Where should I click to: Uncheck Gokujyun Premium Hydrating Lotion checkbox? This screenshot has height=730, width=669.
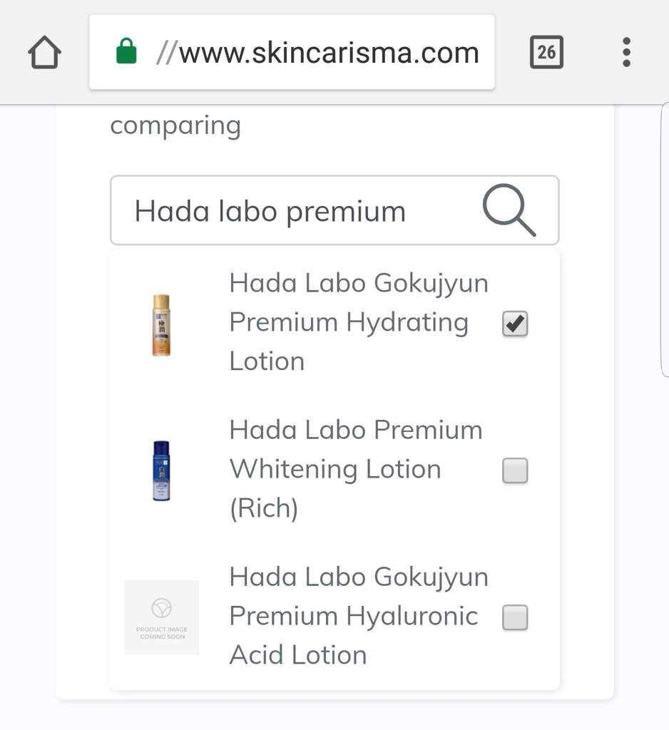click(515, 324)
